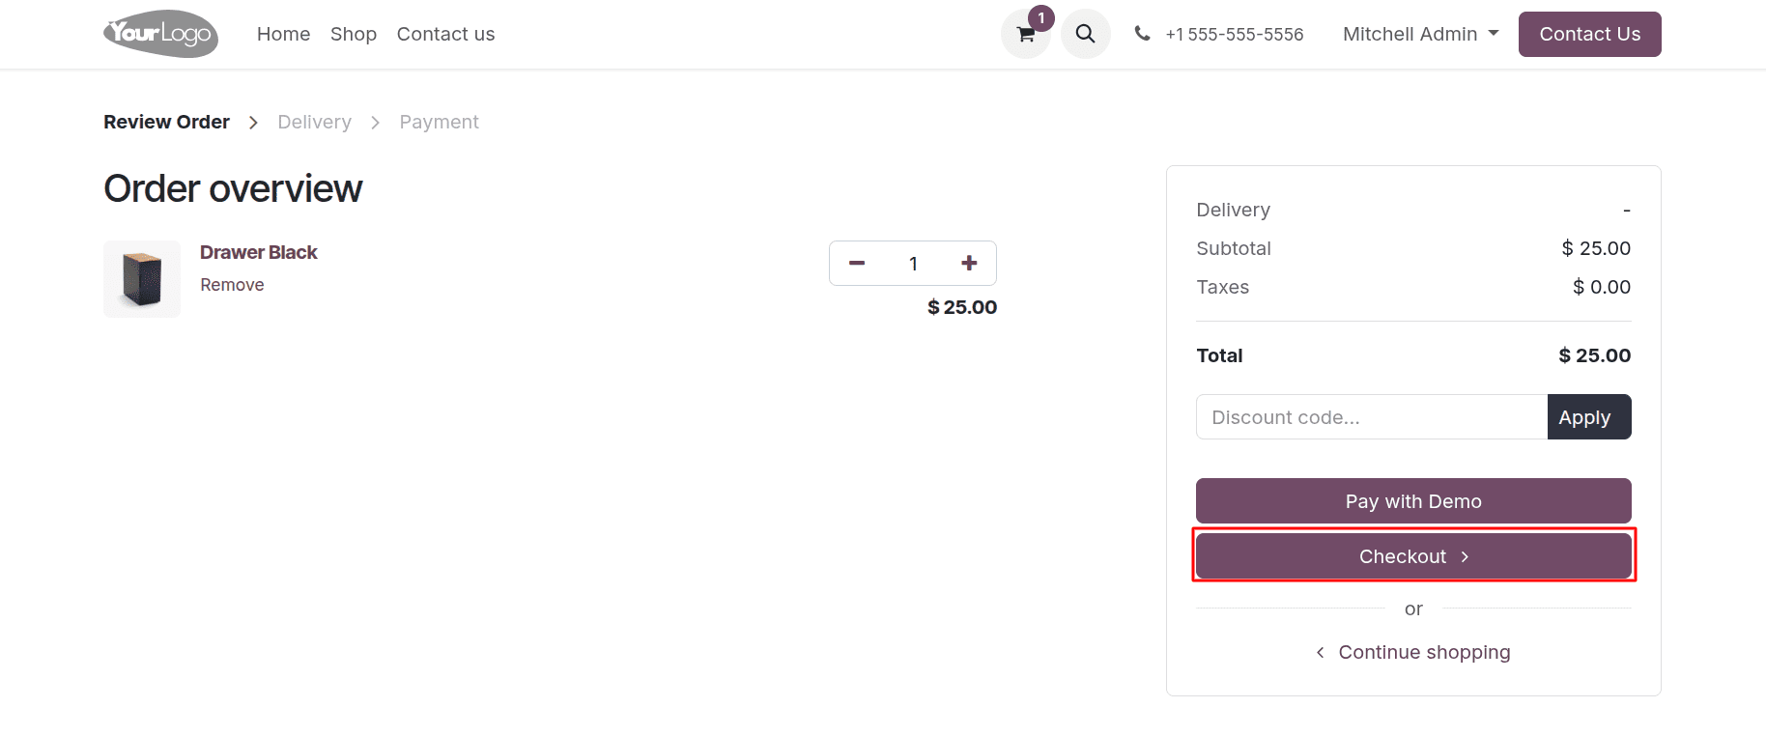The width and height of the screenshot is (1766, 736).
Task: Click the YourLogo site logo
Action: 160,34
